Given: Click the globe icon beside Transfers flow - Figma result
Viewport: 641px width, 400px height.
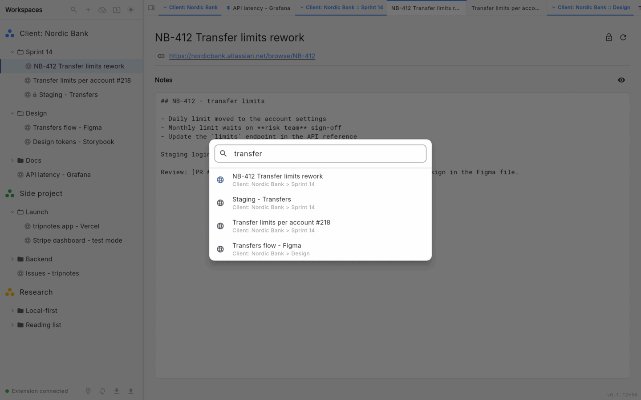Looking at the screenshot, I should [x=220, y=249].
